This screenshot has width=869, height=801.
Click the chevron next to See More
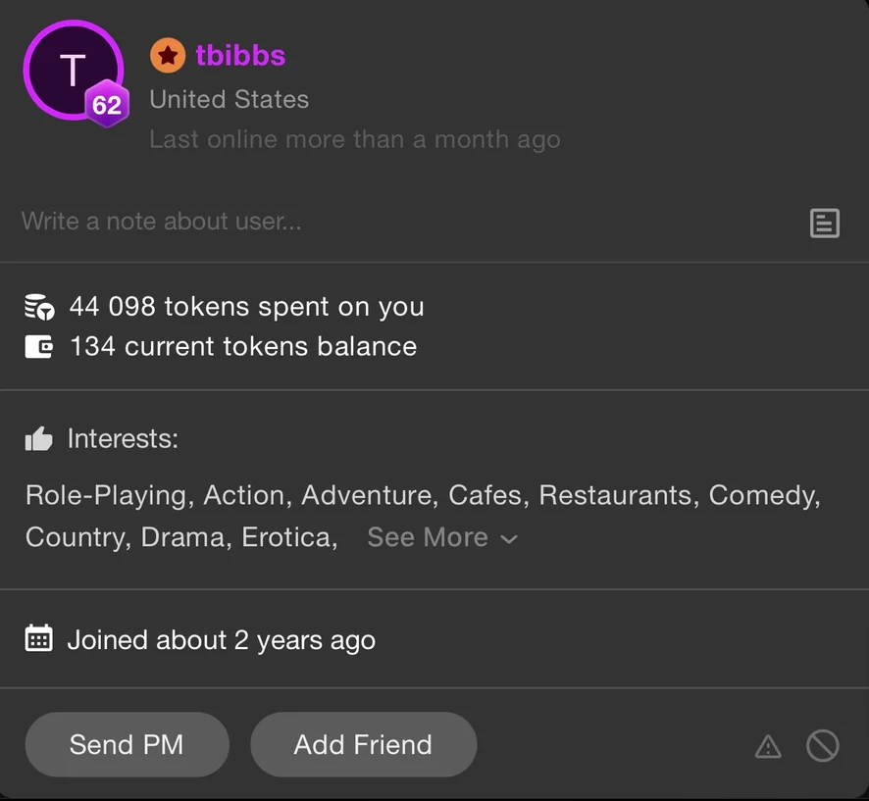pos(509,539)
